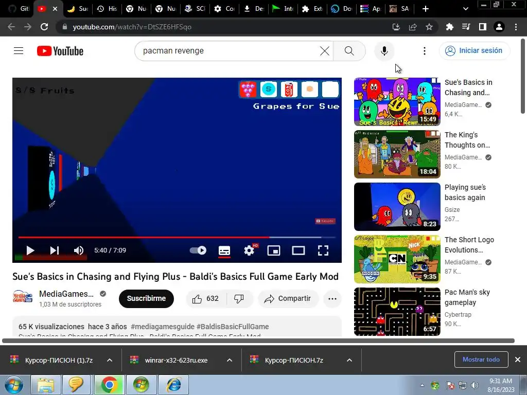Screen dimensions: 527x395
Task: Go back in browser history
Action: (x=11, y=27)
